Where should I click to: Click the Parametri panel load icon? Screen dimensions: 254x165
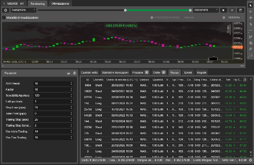click(69, 73)
